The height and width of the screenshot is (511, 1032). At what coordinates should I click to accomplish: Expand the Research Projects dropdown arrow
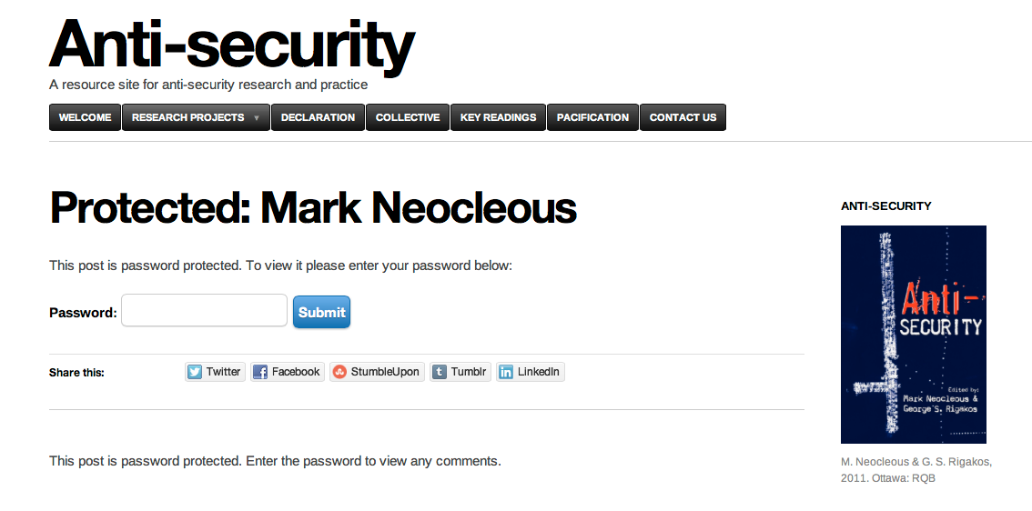(257, 118)
